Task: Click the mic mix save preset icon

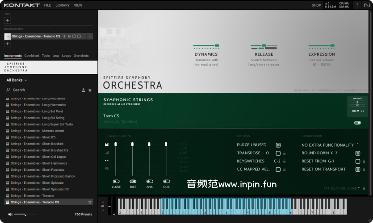Action: [107, 144]
